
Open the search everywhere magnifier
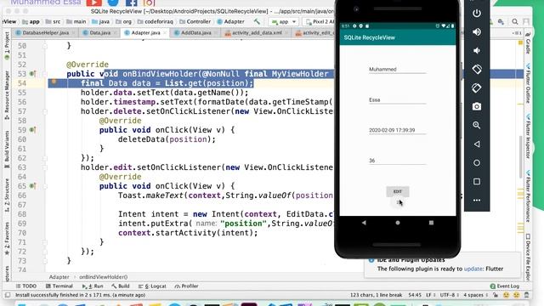pyautogui.click(x=515, y=21)
